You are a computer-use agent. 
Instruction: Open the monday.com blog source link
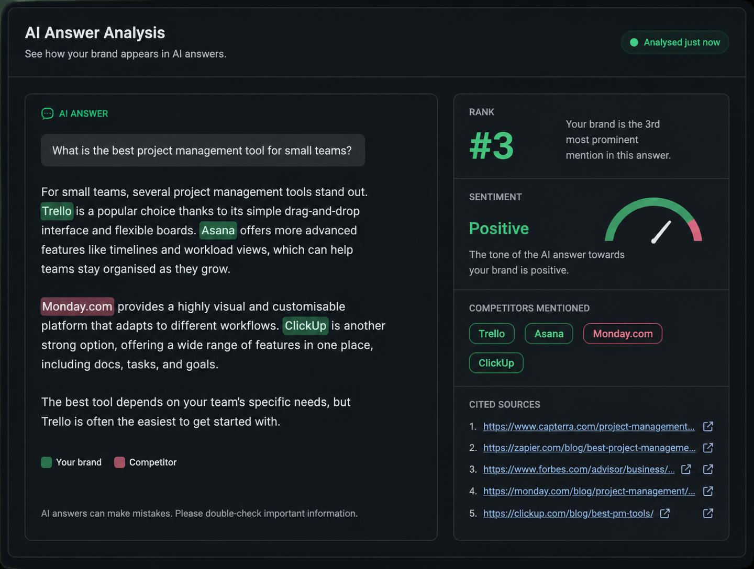589,491
